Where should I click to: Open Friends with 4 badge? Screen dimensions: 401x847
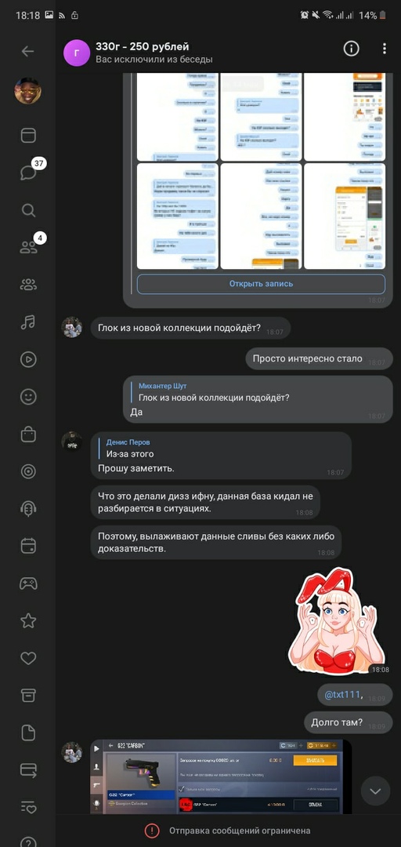pyautogui.click(x=28, y=247)
